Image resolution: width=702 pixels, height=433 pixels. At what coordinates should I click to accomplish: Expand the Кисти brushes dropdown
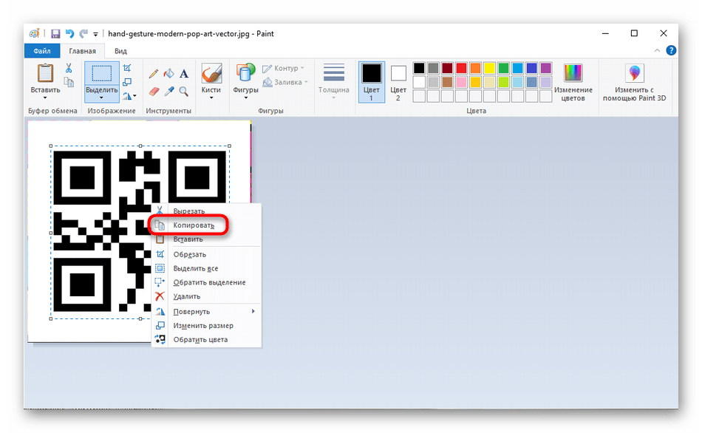pyautogui.click(x=211, y=98)
